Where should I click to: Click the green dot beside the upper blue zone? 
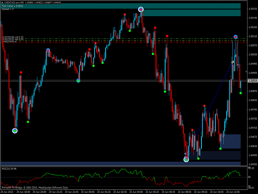tap(220, 148)
